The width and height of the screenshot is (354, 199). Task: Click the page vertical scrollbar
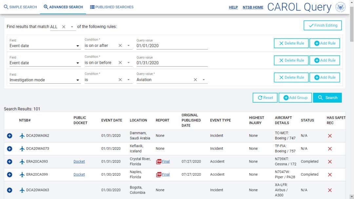tap(352, 98)
